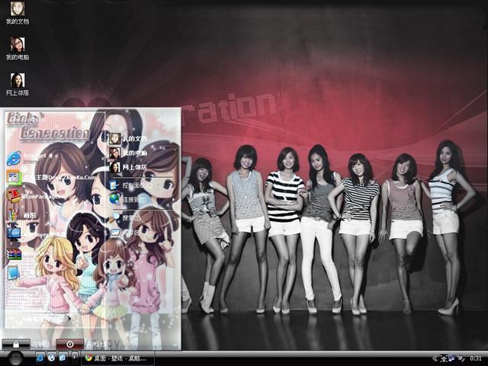The width and height of the screenshot is (488, 366).
Task: Click the globe browser icon in quick launch
Action: (51, 358)
